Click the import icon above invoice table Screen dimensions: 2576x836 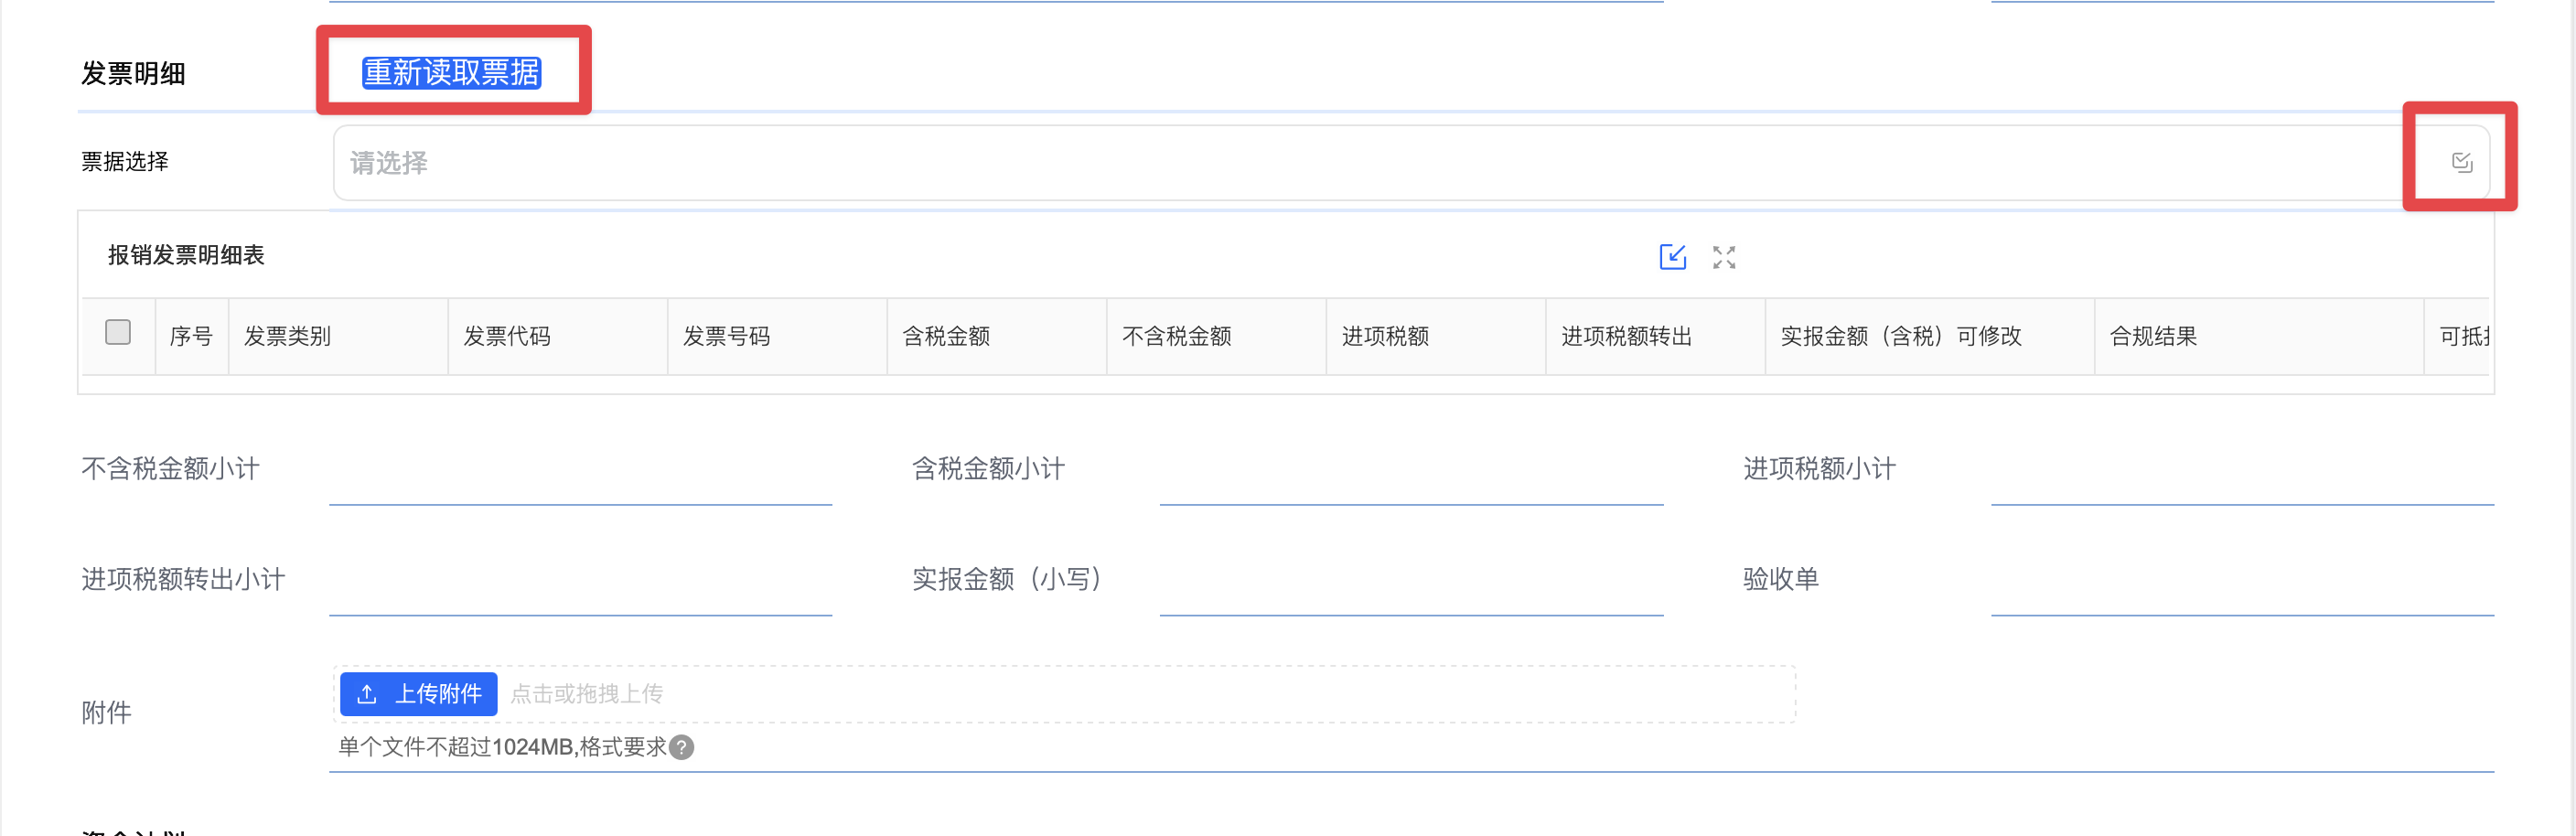click(1672, 257)
